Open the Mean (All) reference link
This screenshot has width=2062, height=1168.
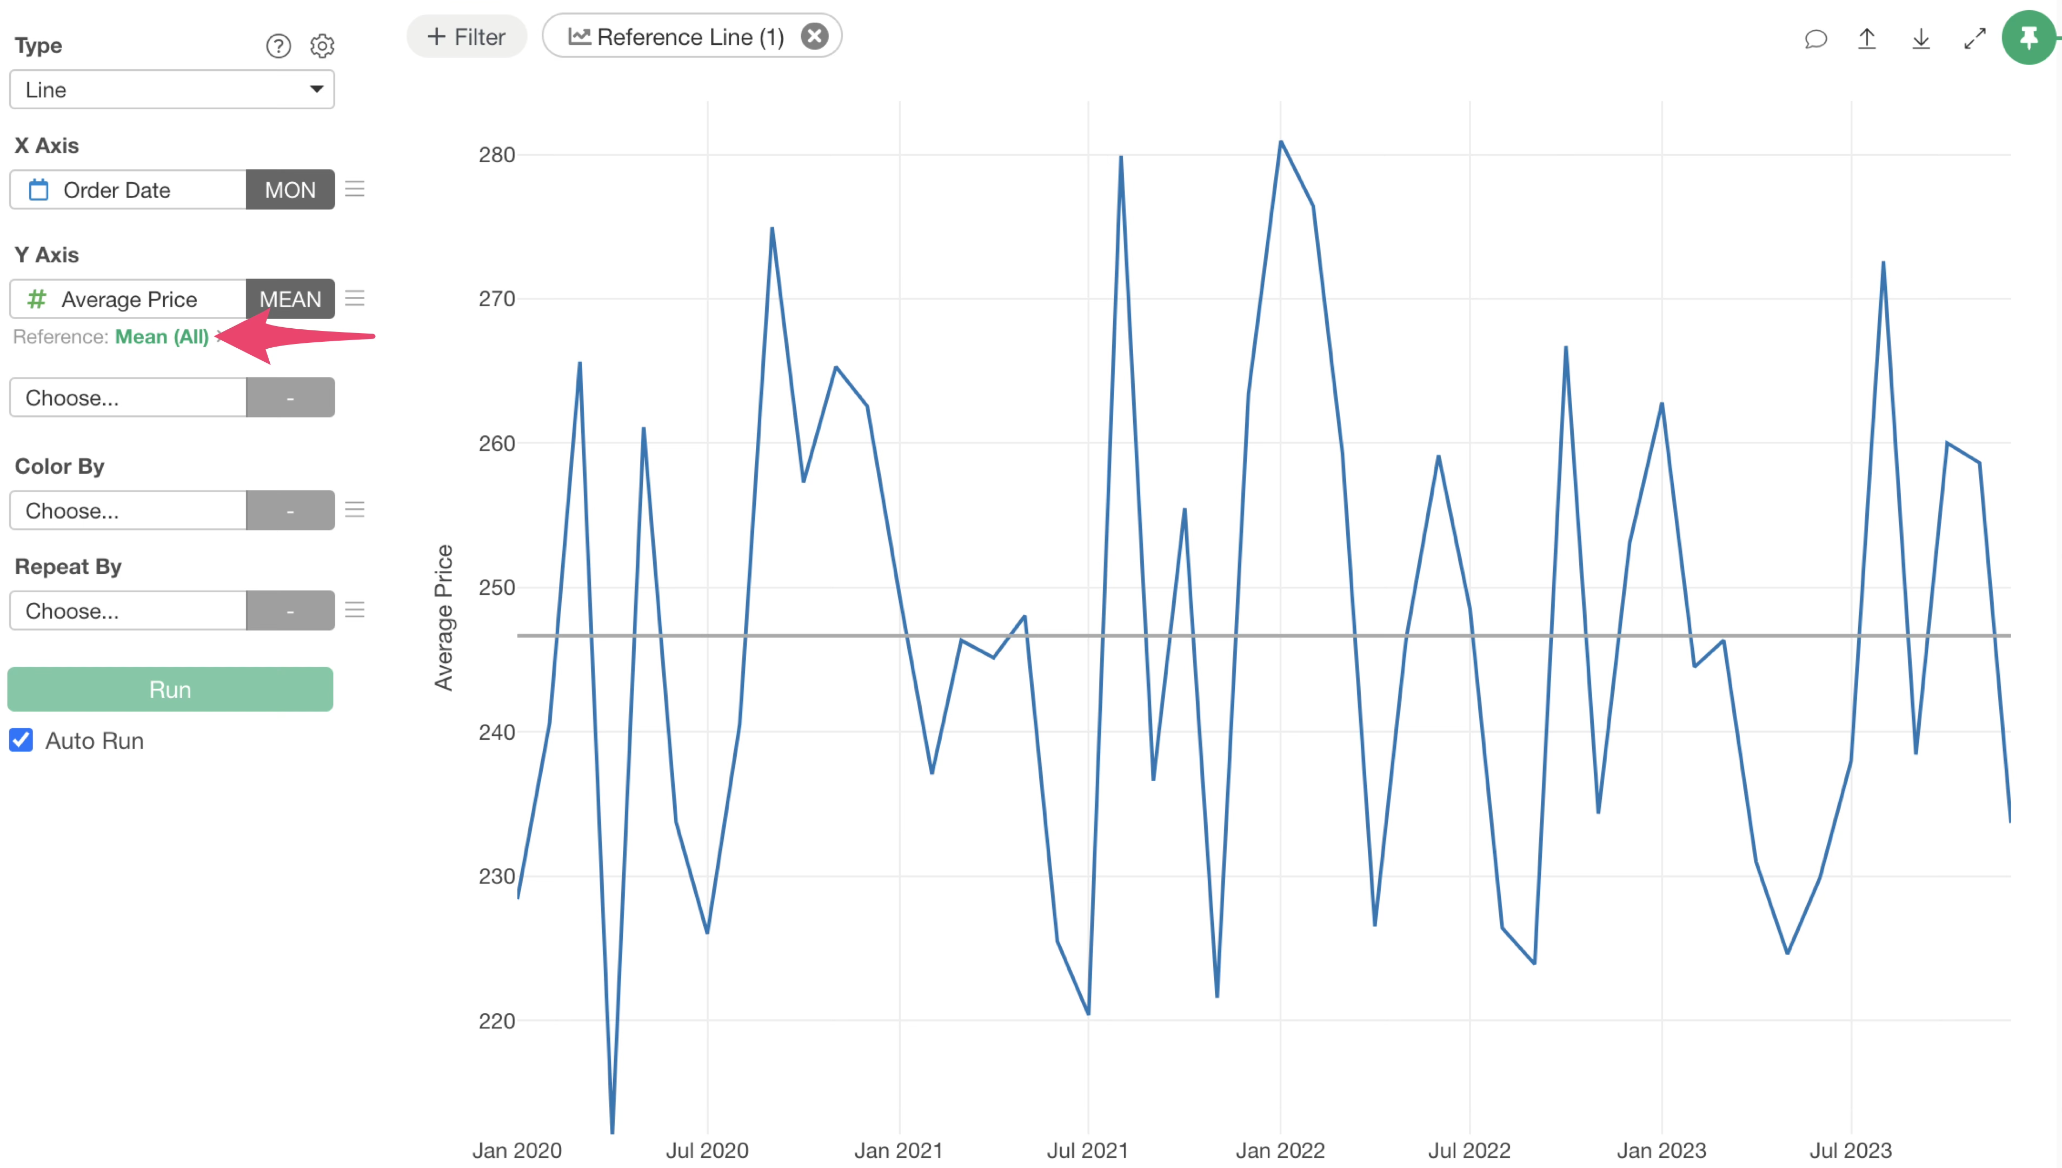click(x=161, y=337)
